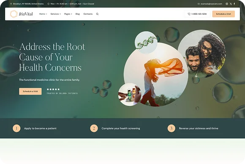Open the X (Twitter) social icon
This screenshot has height=164, width=245.
pos(231,4)
